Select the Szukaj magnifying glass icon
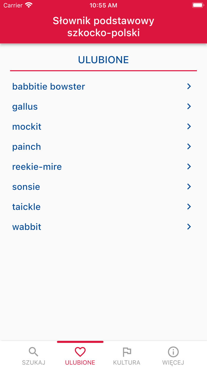 (x=33, y=352)
